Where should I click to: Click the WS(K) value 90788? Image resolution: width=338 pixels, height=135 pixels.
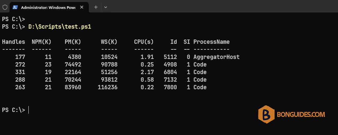click(109, 65)
